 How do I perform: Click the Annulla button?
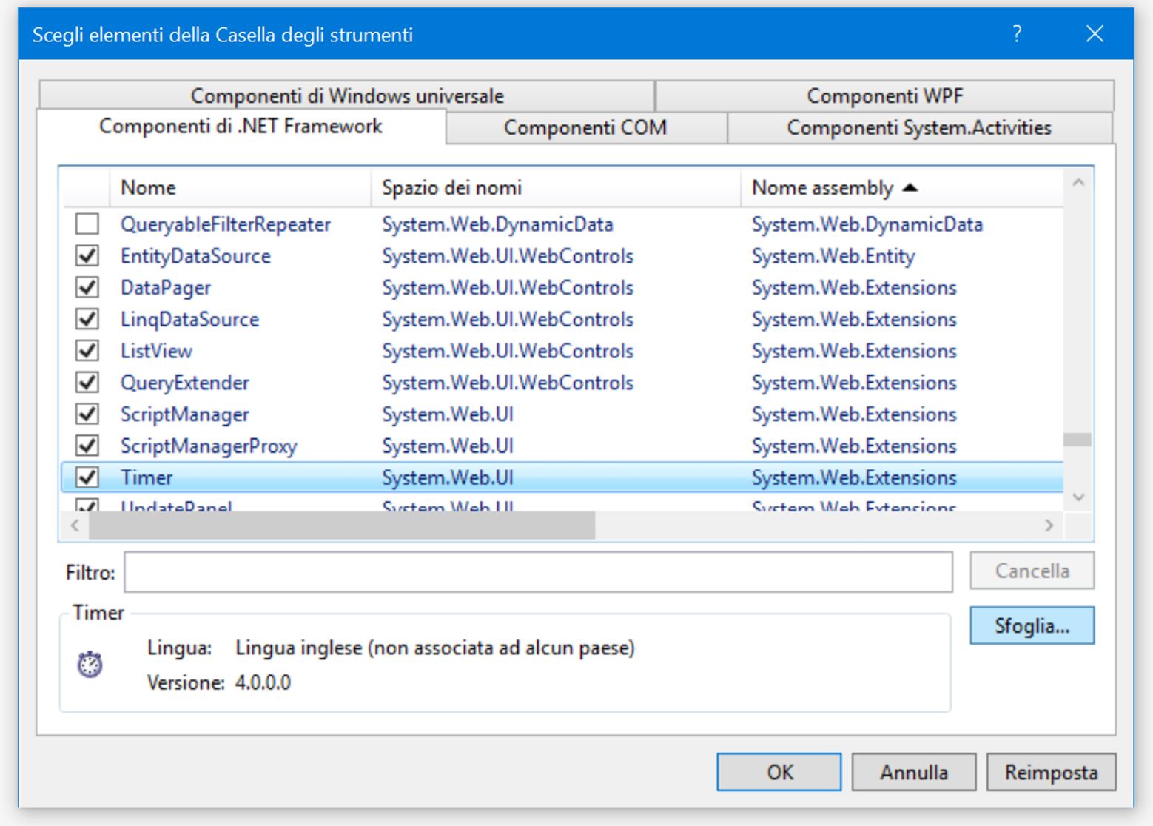coord(914,772)
